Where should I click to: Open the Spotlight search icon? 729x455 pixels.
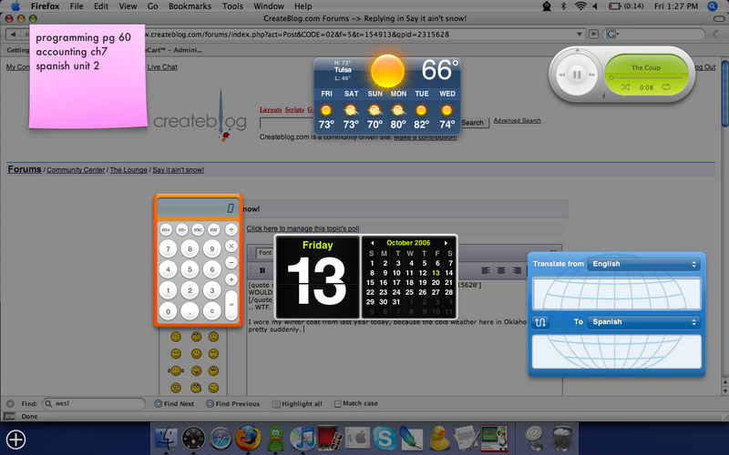point(713,6)
